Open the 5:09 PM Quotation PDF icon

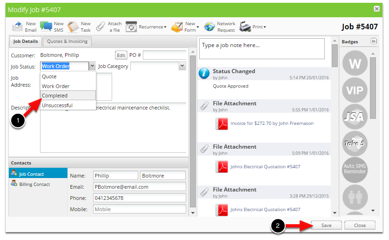[222, 167]
